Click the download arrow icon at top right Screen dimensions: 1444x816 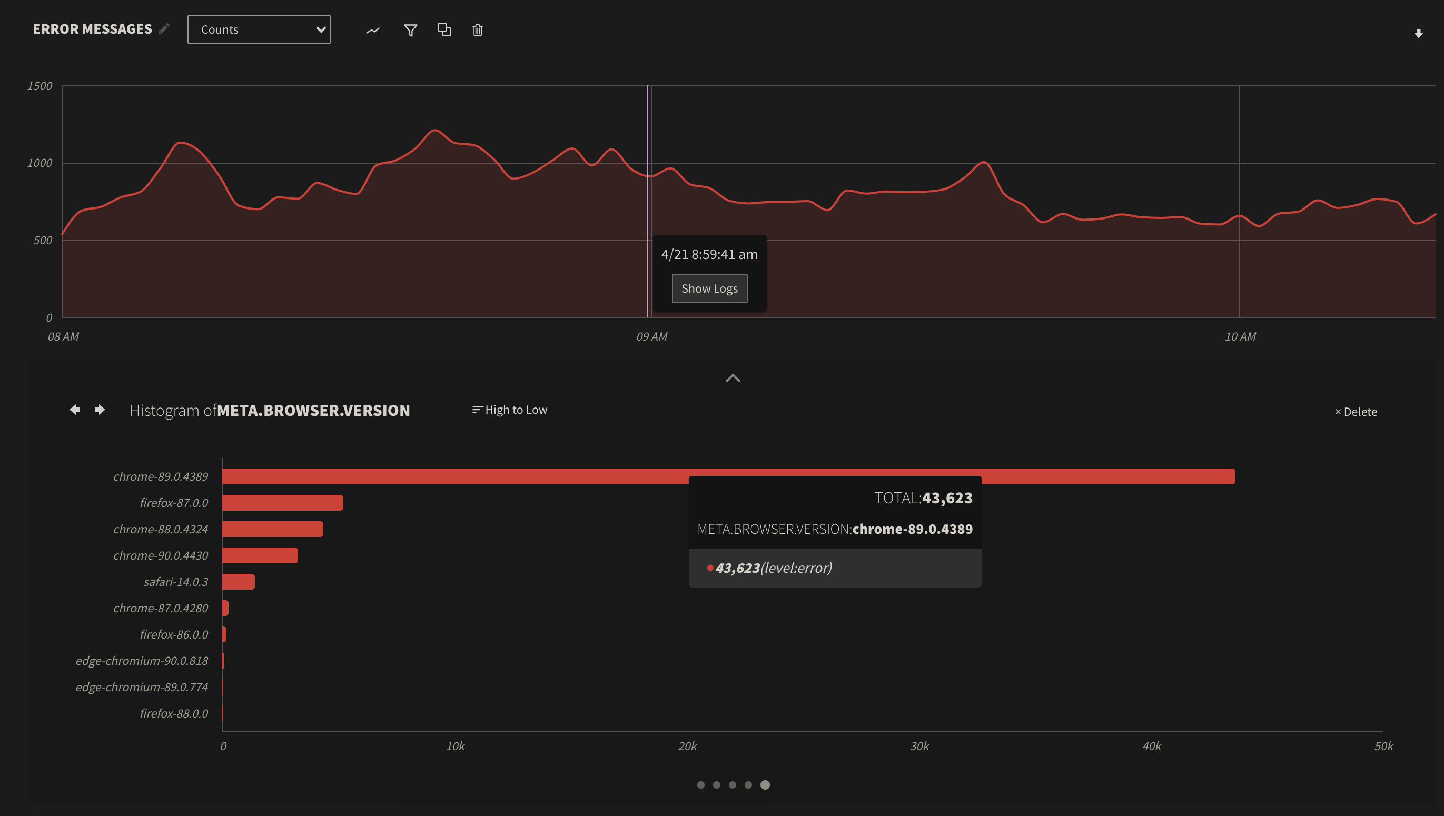point(1418,34)
